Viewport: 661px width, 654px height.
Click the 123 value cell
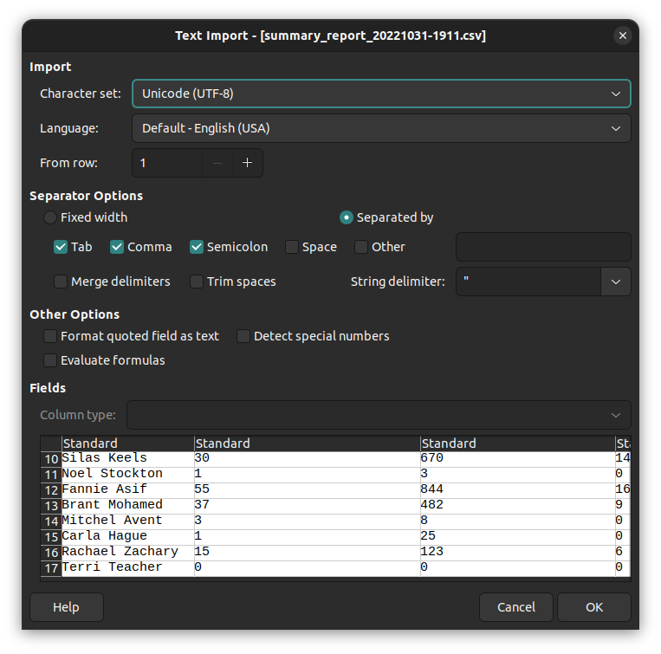click(x=518, y=552)
